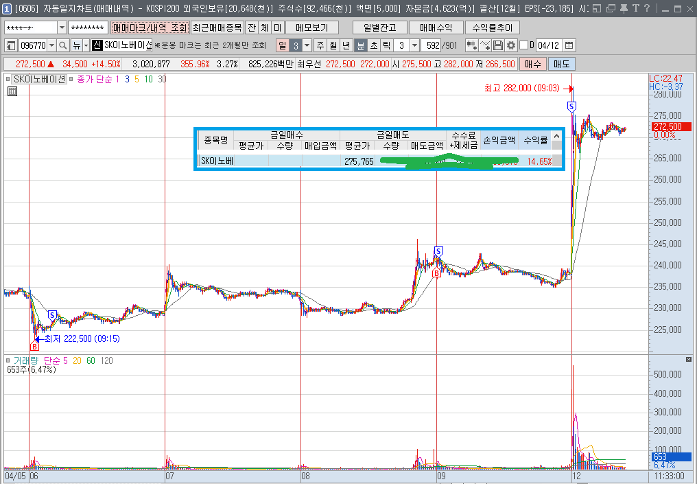Click the chart data table grid icon
Screen dimensions: 697x484
(x=12, y=91)
